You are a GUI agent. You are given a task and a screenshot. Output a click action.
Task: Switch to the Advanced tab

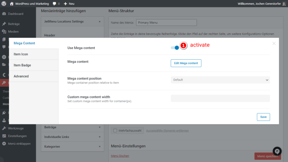(34, 76)
